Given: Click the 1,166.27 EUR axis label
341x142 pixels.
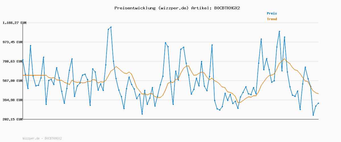Looking at the screenshot, I should pyautogui.click(x=14, y=23).
